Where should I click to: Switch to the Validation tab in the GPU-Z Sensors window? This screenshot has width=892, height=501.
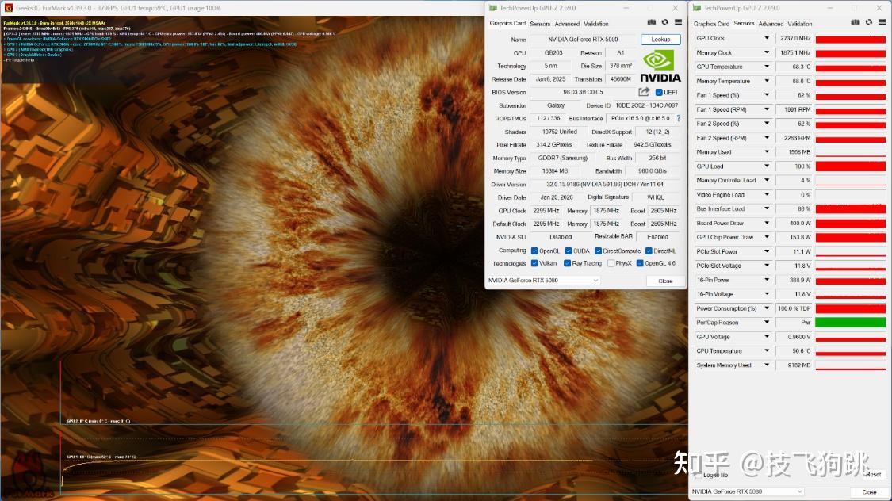click(800, 24)
